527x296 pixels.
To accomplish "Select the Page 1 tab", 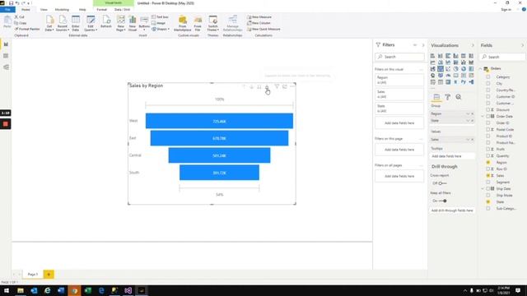I will [x=33, y=275].
